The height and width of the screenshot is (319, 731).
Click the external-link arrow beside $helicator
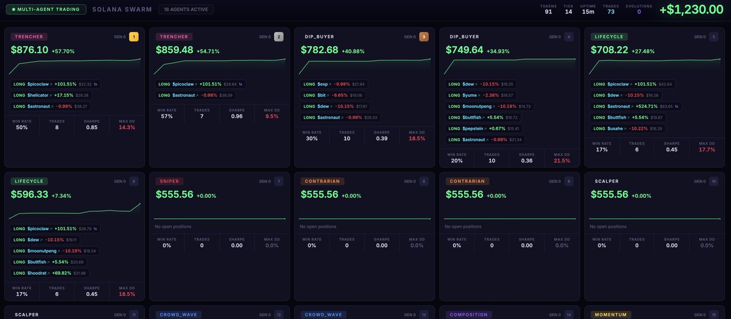51,95
